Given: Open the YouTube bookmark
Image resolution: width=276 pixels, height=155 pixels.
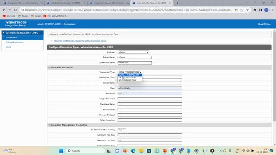Looking at the screenshot, I should pyautogui.click(x=9, y=16).
